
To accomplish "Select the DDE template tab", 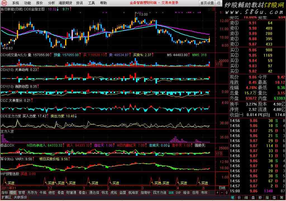I will 171,193.
